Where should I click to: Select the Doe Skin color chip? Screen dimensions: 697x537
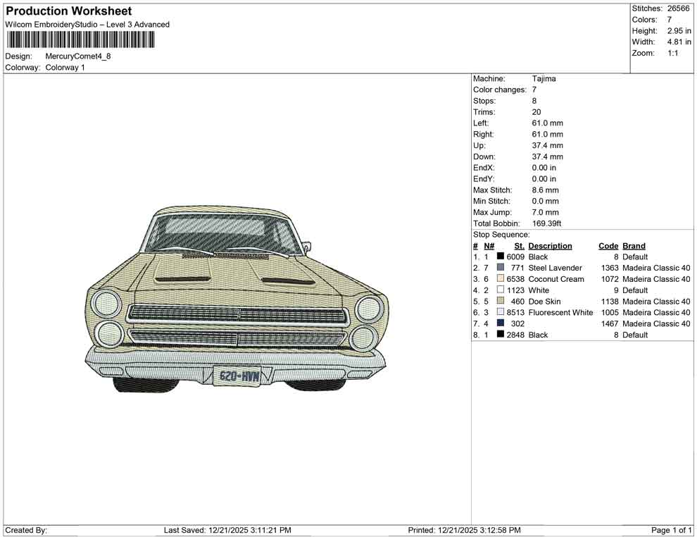pos(503,301)
